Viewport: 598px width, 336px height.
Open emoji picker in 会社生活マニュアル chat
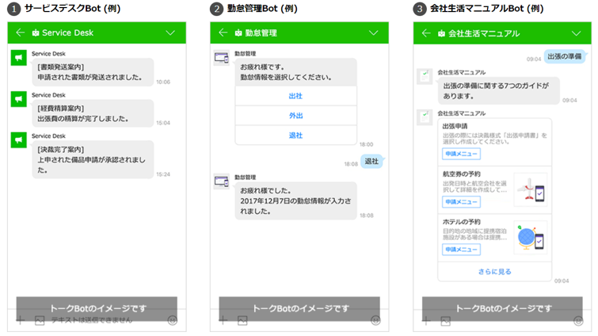pos(578,321)
